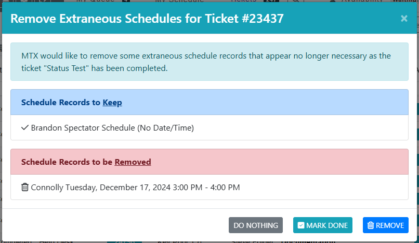Click the checkbox icon inside Mark Done
This screenshot has height=243, width=419.
[301, 225]
